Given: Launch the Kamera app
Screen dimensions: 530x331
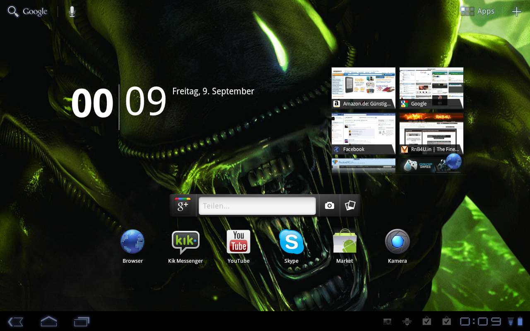Looking at the screenshot, I should (x=397, y=247).
